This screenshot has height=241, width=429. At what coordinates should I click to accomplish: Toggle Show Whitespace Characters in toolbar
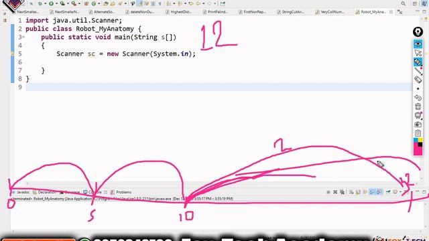(160, 3)
